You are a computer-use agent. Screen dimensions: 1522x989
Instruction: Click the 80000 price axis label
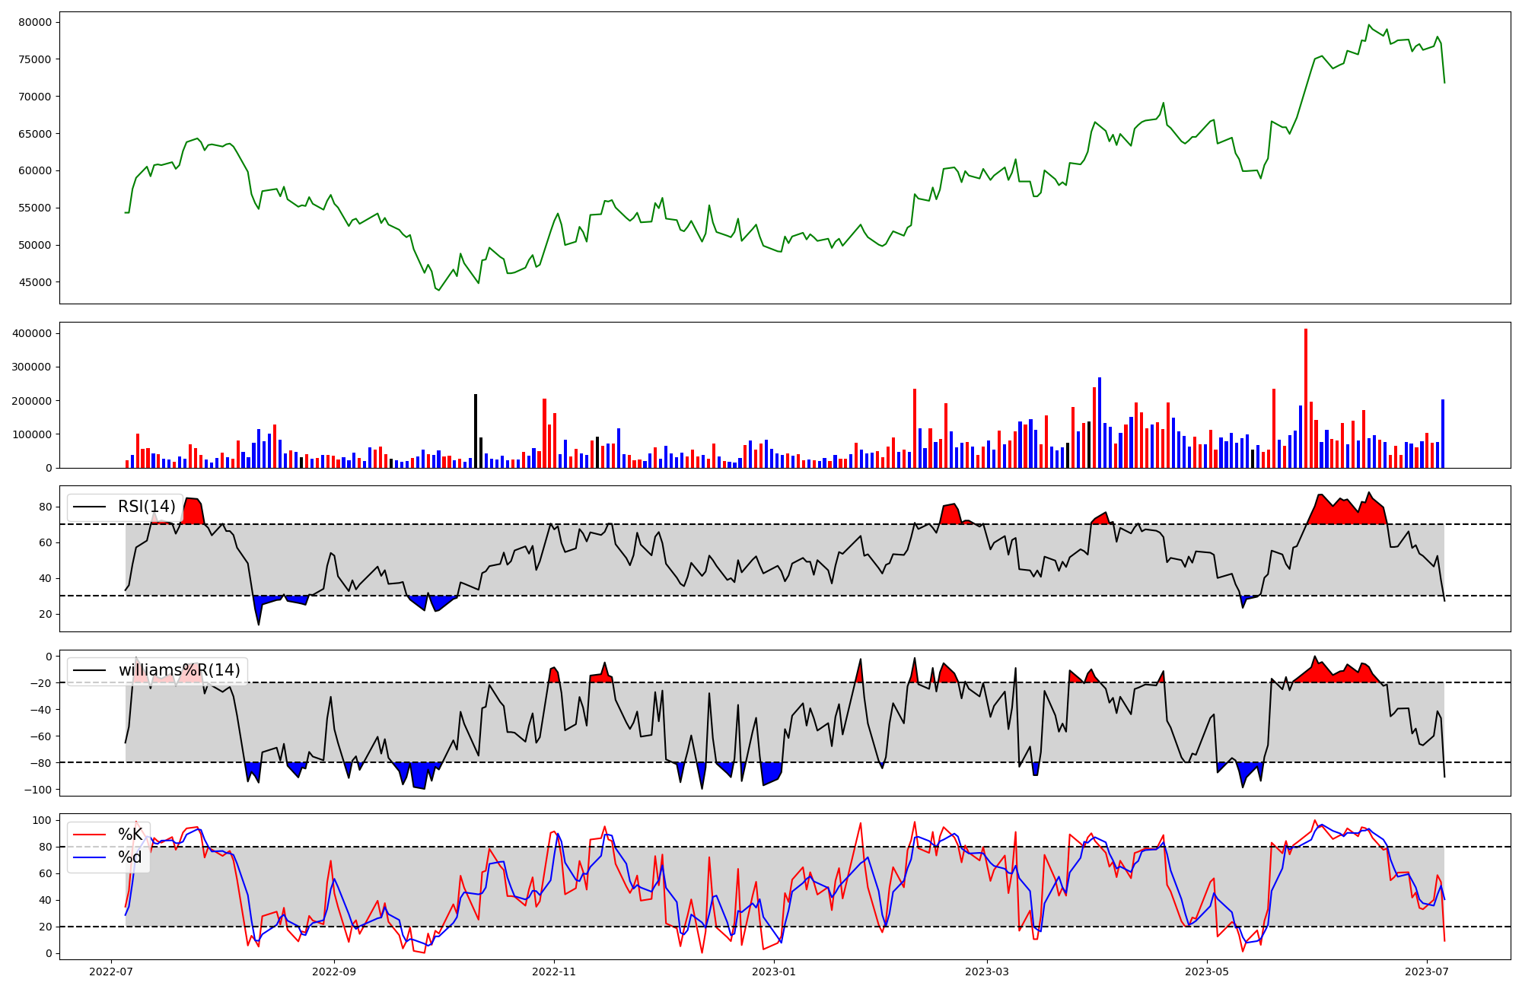35,22
